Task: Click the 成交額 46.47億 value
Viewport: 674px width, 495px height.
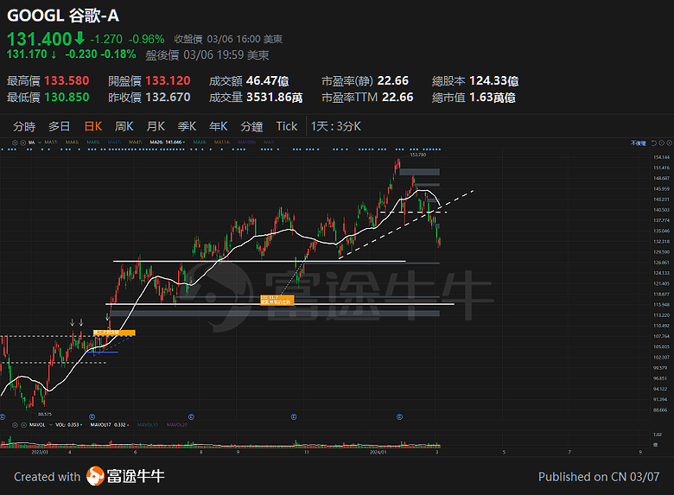Action: pos(267,81)
